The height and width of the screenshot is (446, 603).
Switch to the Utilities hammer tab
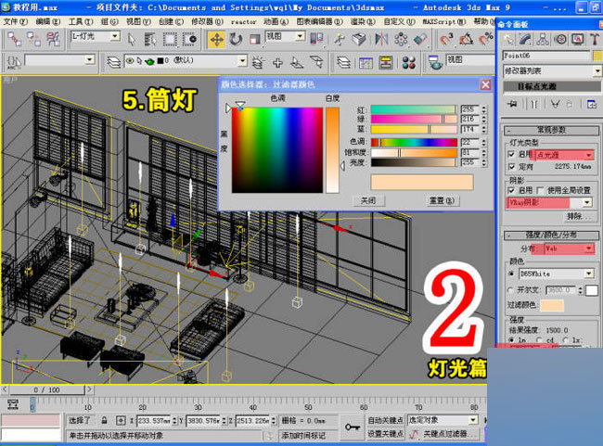tap(595, 39)
